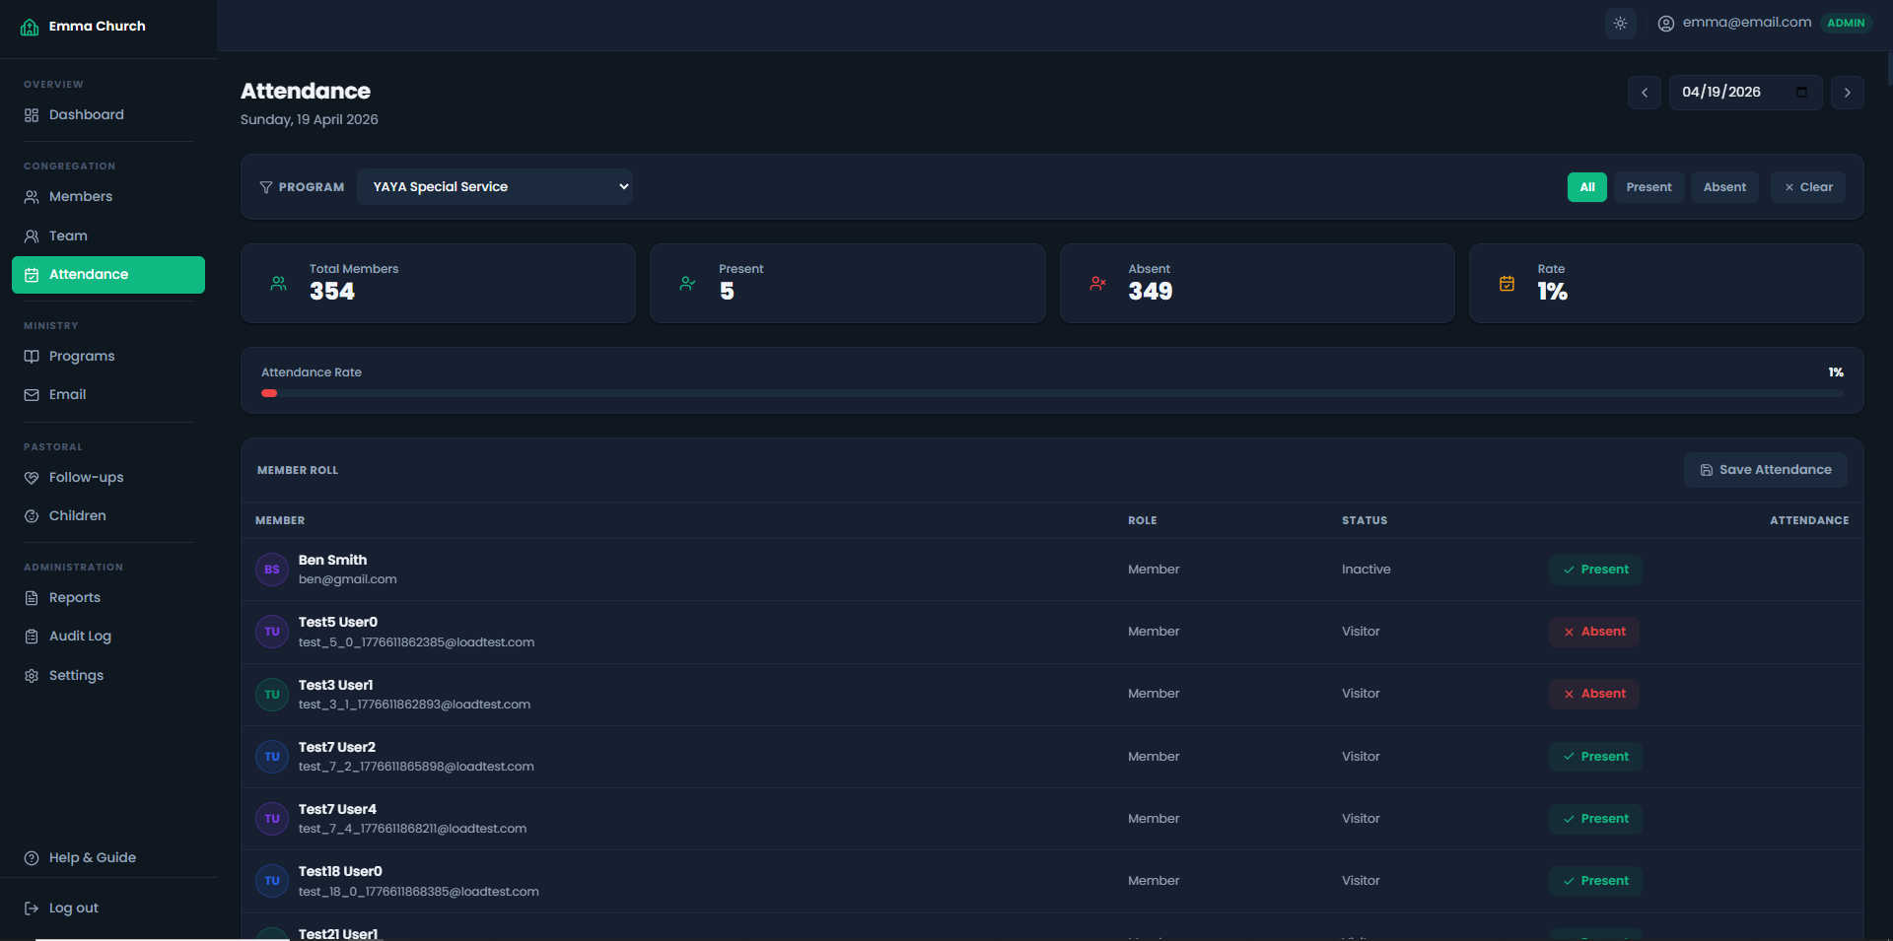This screenshot has width=1893, height=941.
Task: Toggle the light/dark theme sun icon
Action: [1620, 23]
